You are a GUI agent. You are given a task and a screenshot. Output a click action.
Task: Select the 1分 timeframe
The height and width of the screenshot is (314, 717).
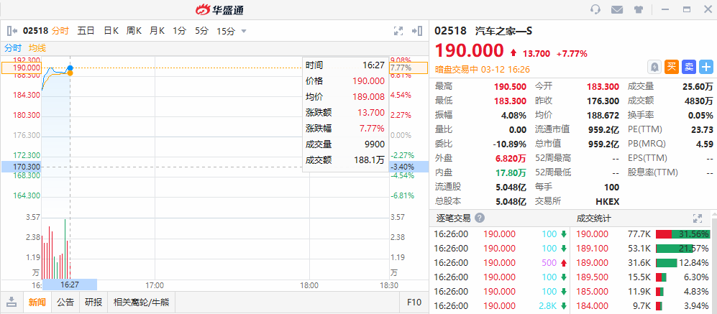tap(179, 31)
